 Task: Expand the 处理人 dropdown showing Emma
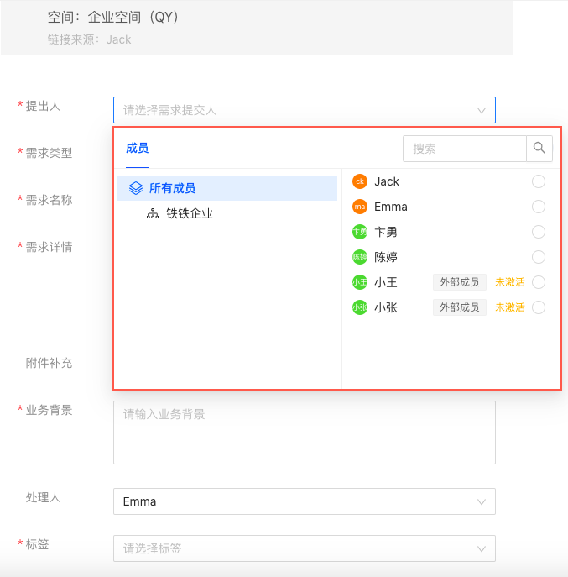(x=304, y=501)
